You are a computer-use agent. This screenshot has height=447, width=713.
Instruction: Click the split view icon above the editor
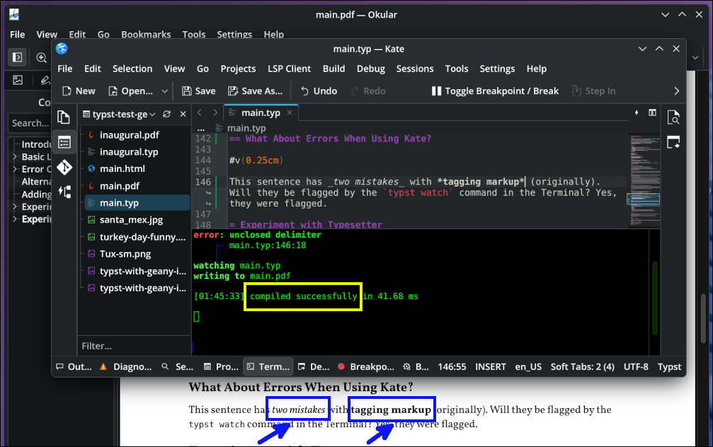(x=653, y=112)
